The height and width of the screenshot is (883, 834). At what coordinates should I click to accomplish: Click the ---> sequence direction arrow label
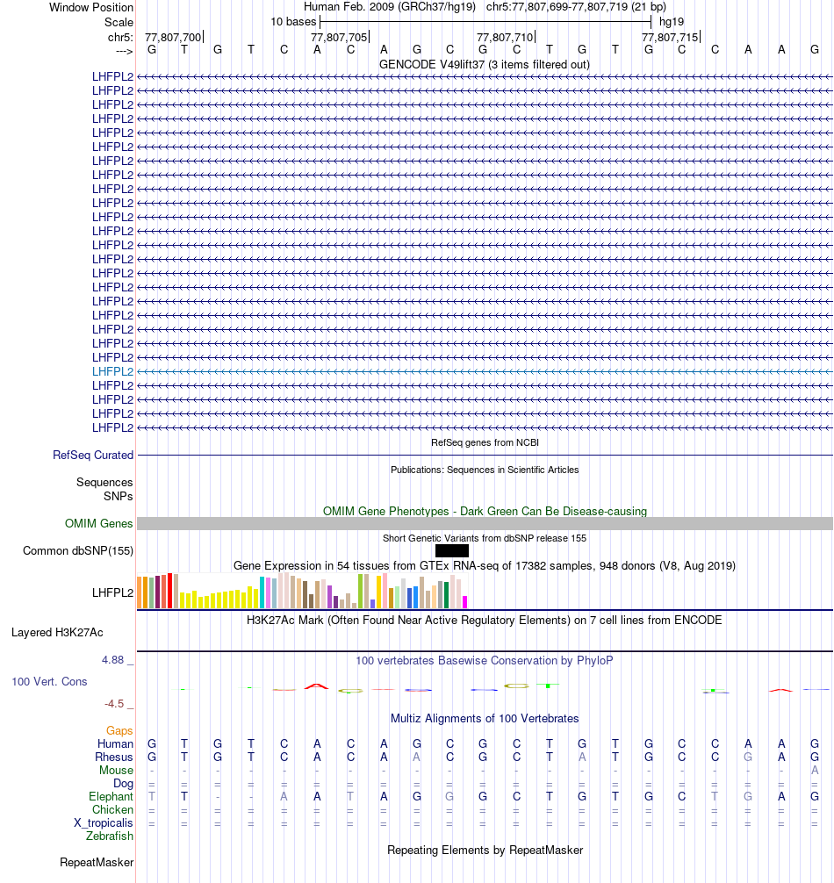coord(125,51)
